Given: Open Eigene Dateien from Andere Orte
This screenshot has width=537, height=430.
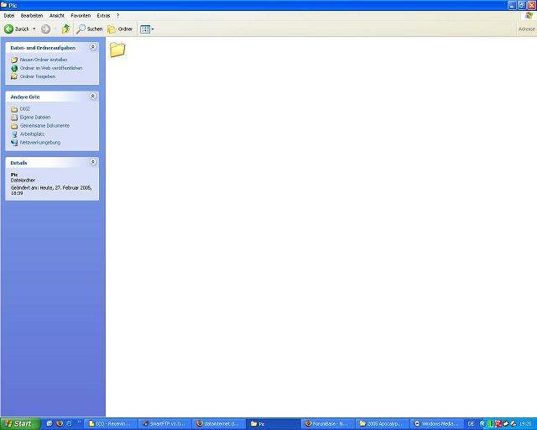Looking at the screenshot, I should (35, 117).
